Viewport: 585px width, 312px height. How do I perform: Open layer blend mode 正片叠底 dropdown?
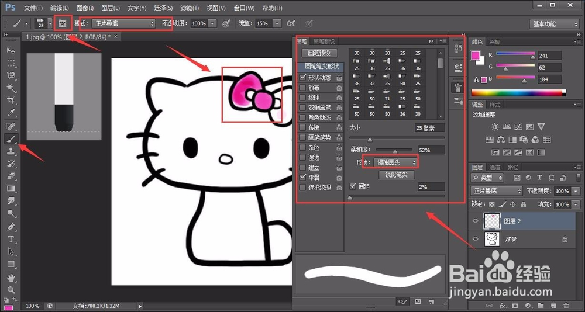[x=496, y=191]
